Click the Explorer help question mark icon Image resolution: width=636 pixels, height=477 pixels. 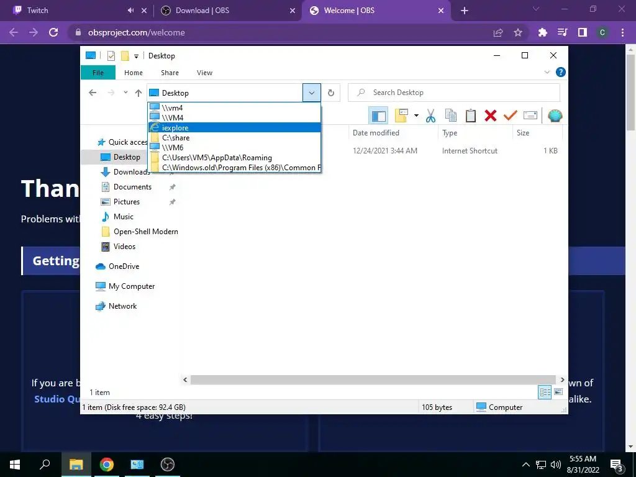(x=561, y=72)
